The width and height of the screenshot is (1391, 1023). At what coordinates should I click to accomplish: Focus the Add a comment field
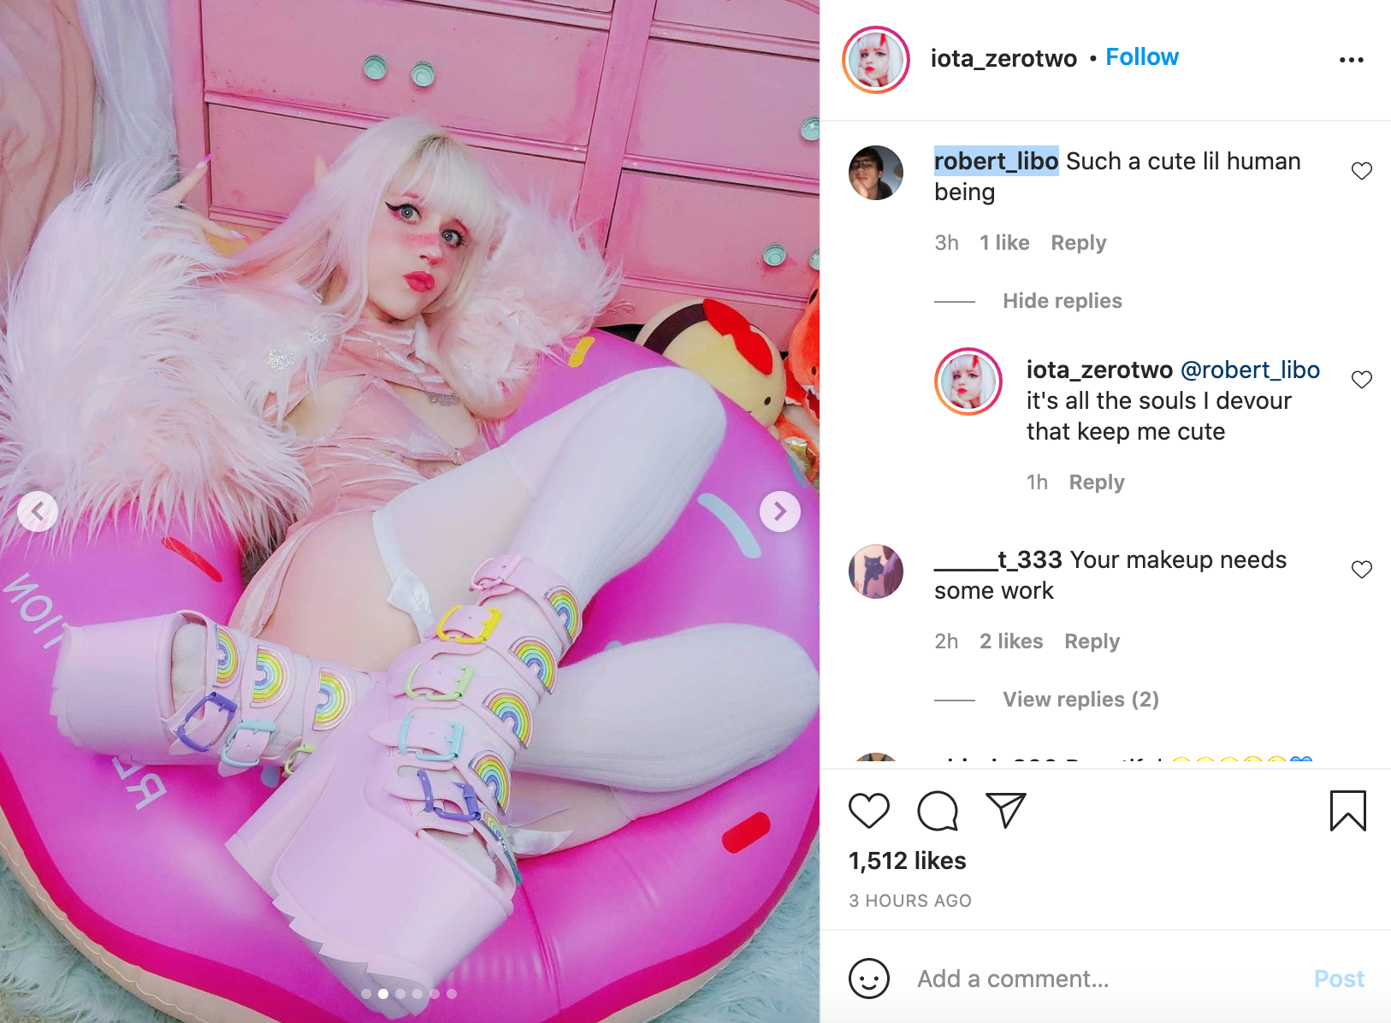point(1104,979)
